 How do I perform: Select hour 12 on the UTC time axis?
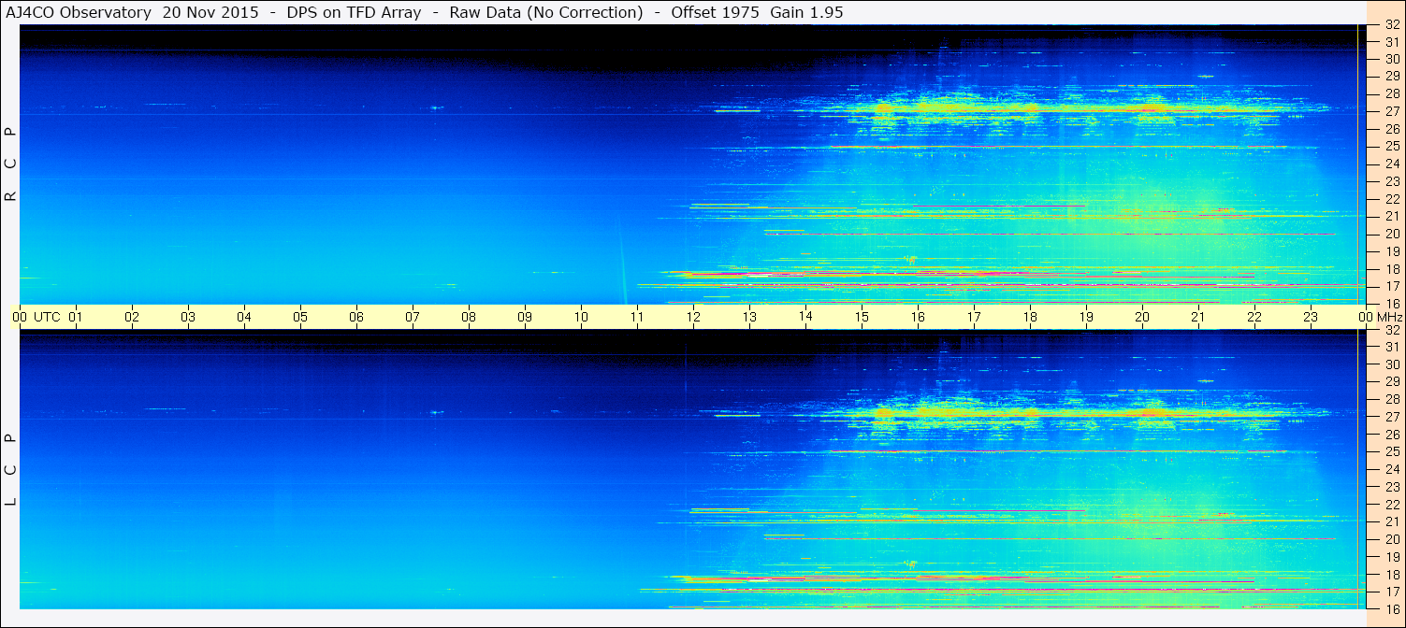coord(693,317)
